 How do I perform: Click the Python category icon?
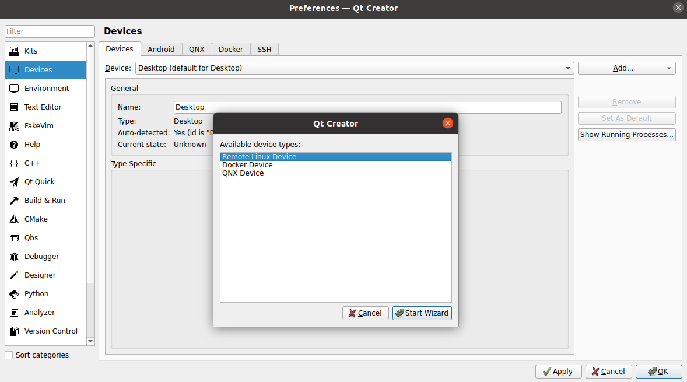tap(15, 294)
